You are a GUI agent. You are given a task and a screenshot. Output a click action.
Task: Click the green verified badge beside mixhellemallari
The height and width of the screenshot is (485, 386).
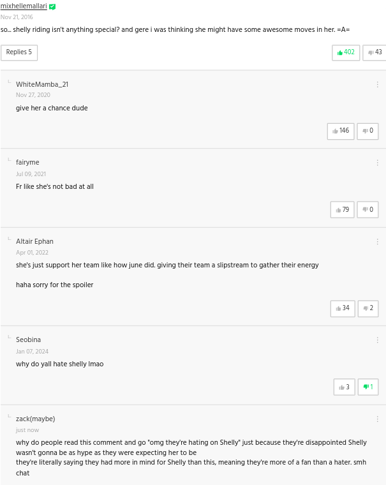coord(52,7)
